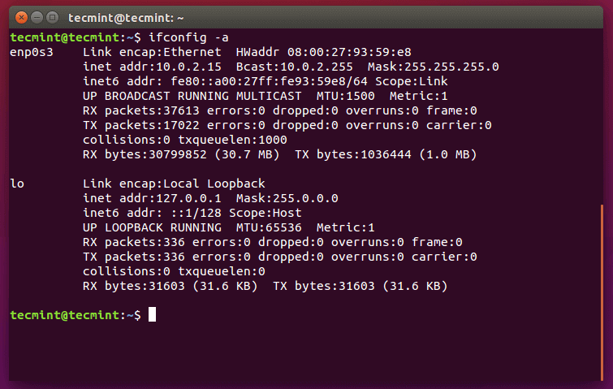Close the terminal window
Viewport: 613px width, 389px height.
point(20,16)
